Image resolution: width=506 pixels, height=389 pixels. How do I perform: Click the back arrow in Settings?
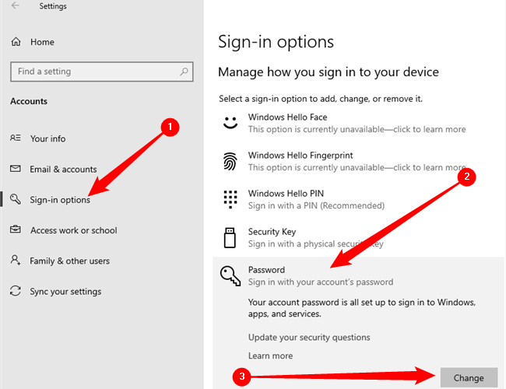[16, 6]
